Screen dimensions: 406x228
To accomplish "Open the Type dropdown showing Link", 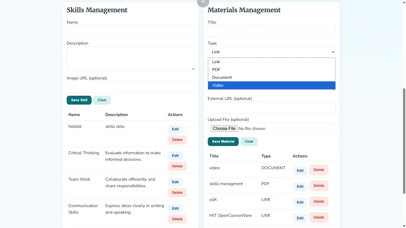I will coord(271,52).
